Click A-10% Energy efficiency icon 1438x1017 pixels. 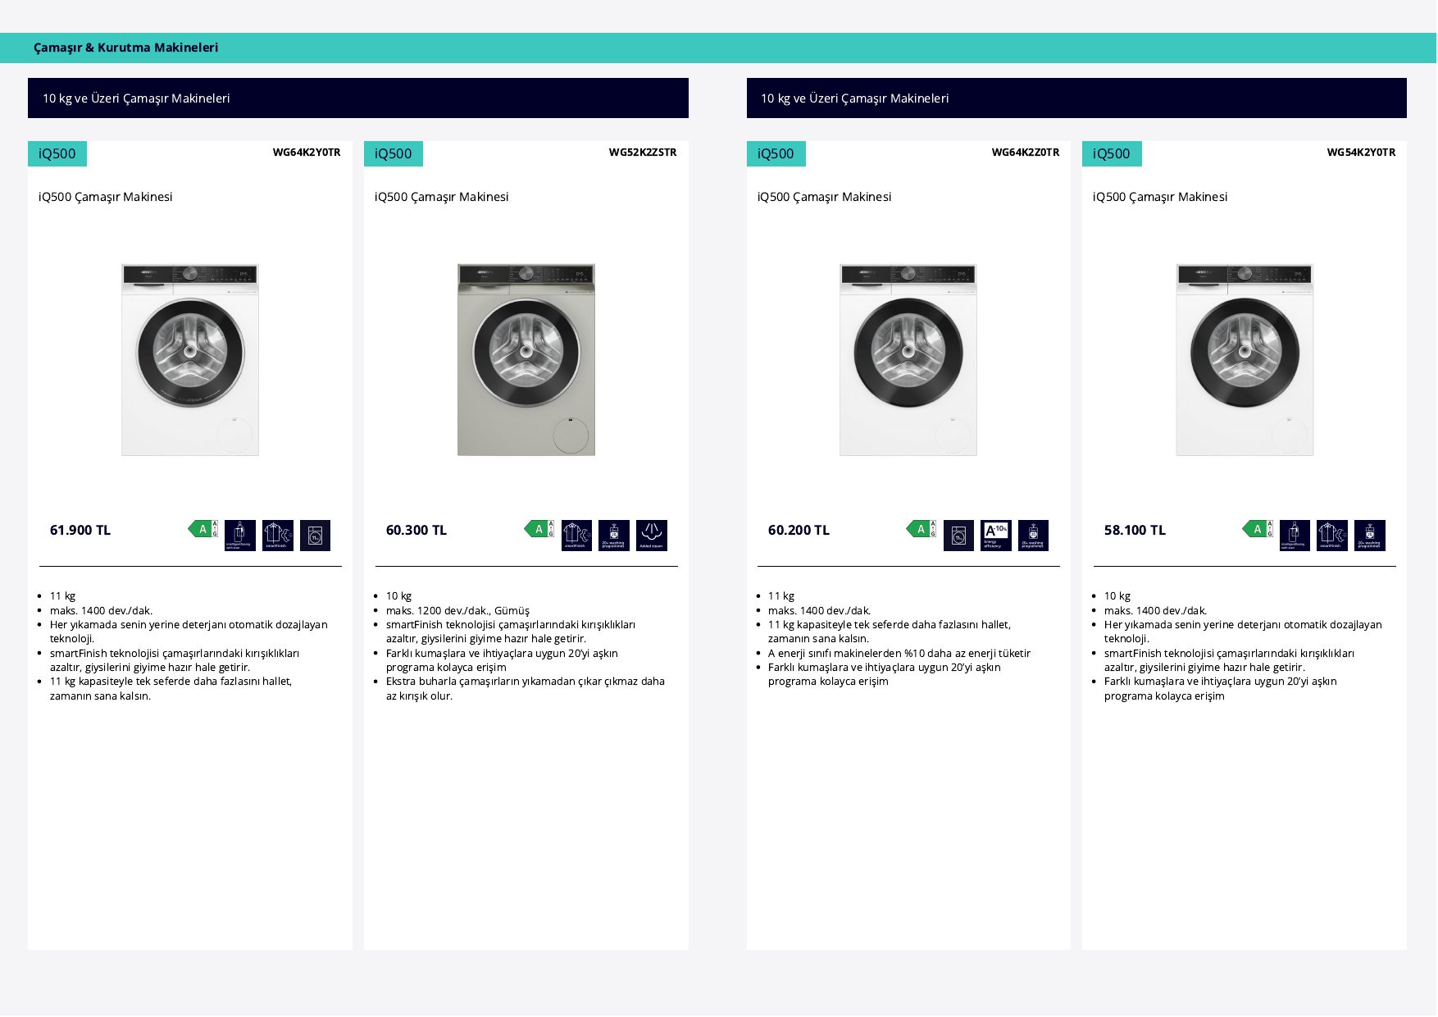(x=996, y=536)
